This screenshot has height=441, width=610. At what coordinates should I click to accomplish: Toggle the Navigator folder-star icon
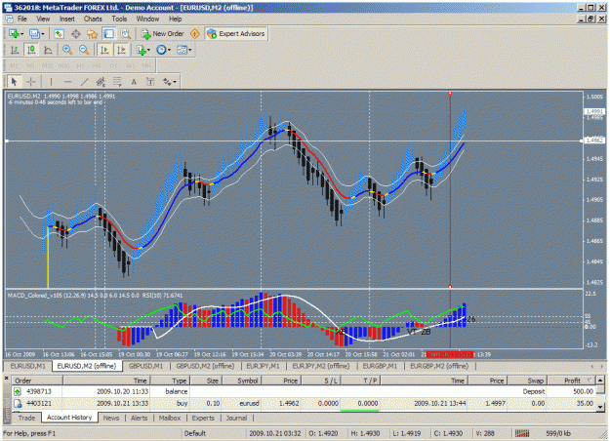(92, 34)
